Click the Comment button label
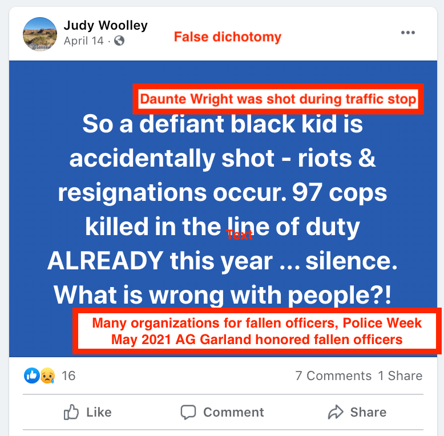Viewport: 444px width, 436px height. pyautogui.click(x=233, y=412)
